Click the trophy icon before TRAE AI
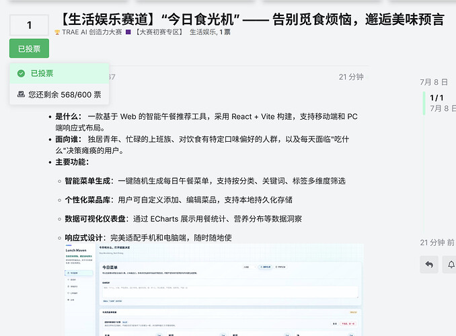The height and width of the screenshot is (336, 456). [x=57, y=32]
